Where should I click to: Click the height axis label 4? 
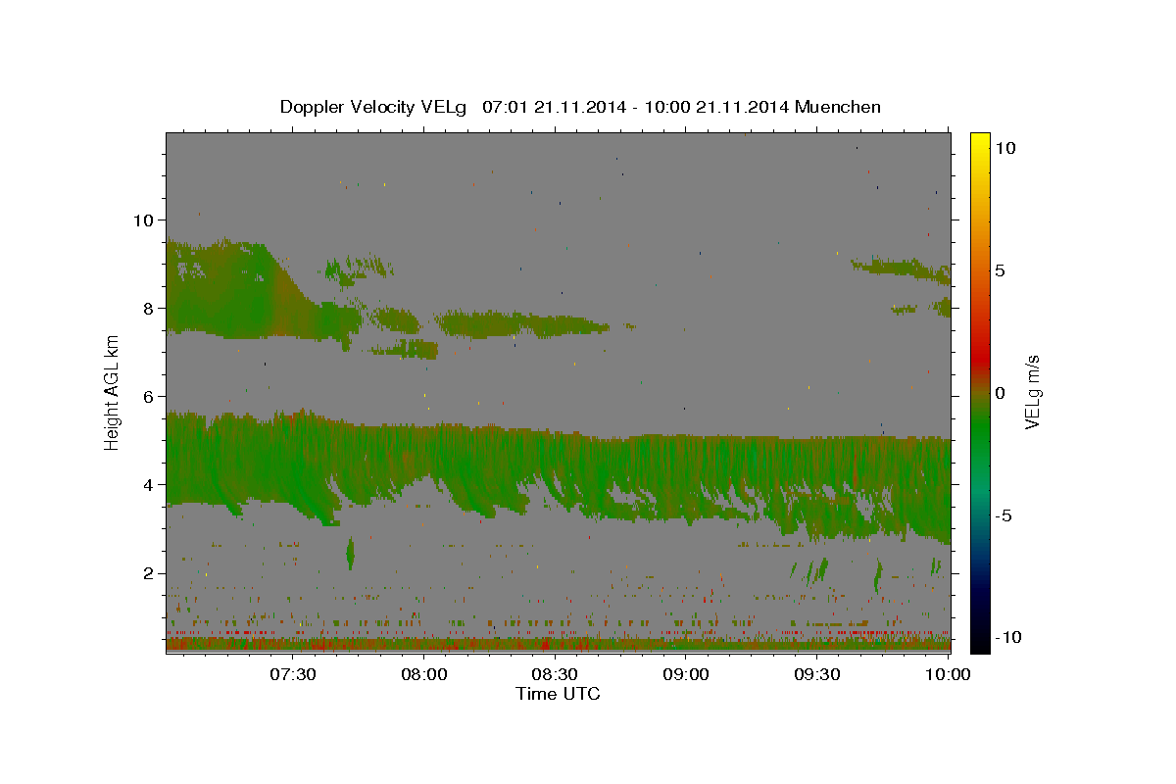tap(149, 484)
